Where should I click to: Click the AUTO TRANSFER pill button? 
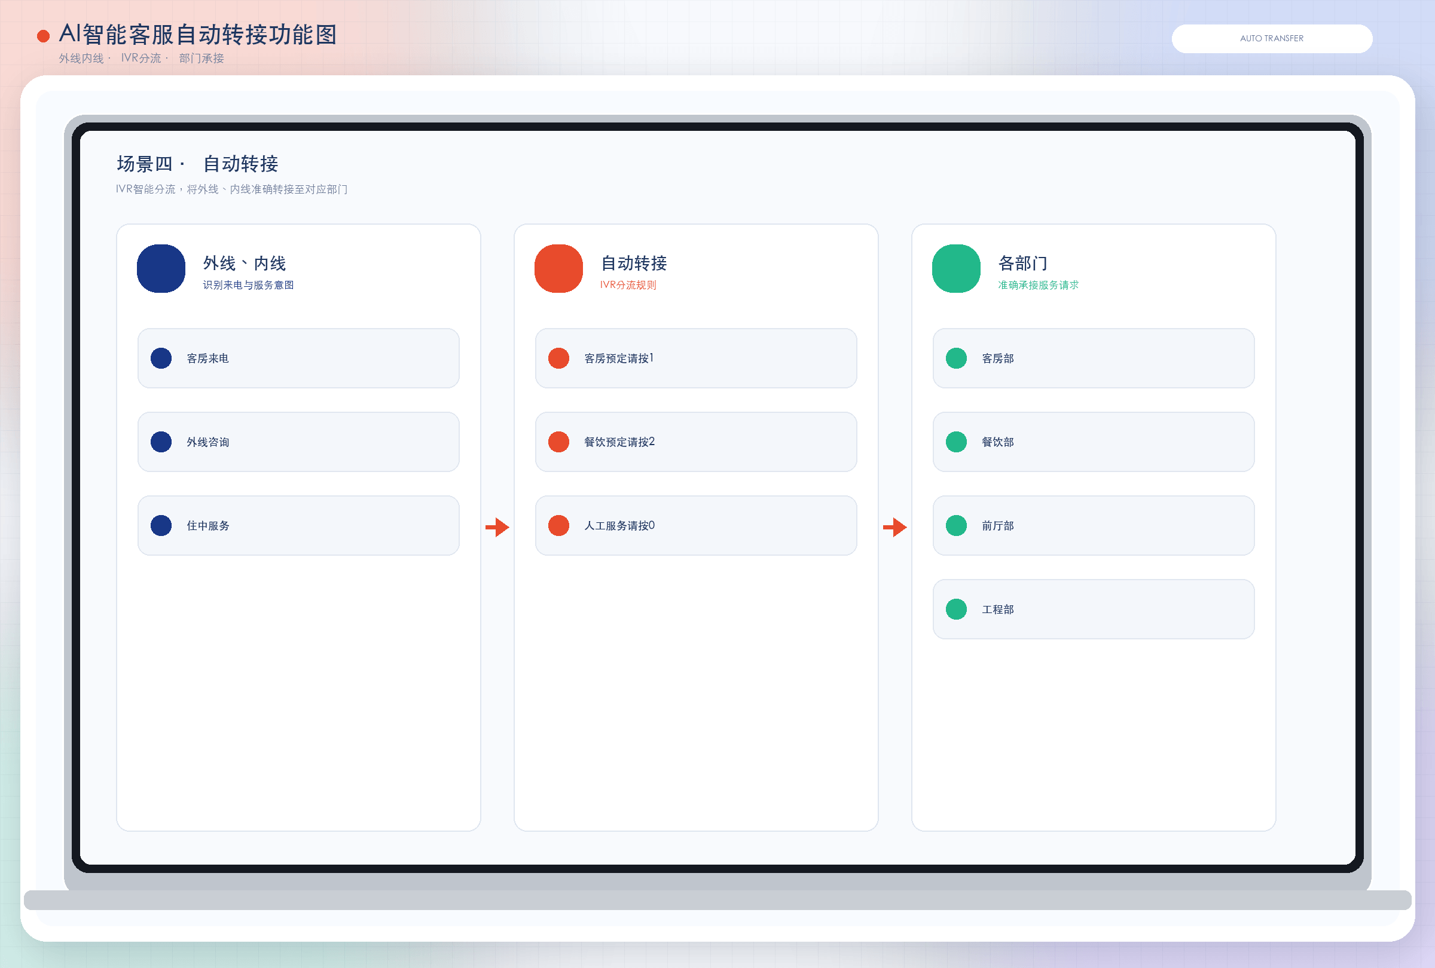[1271, 38]
